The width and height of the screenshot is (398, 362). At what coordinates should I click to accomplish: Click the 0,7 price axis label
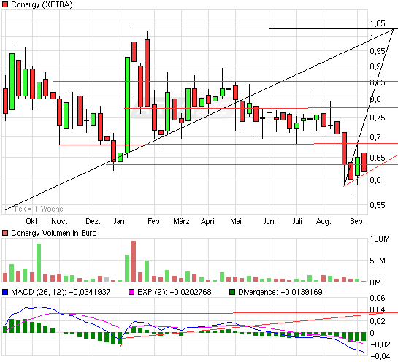click(375, 137)
